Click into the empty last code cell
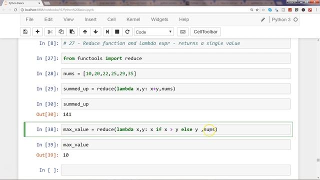This screenshot has height=180, width=320. tap(175, 170)
